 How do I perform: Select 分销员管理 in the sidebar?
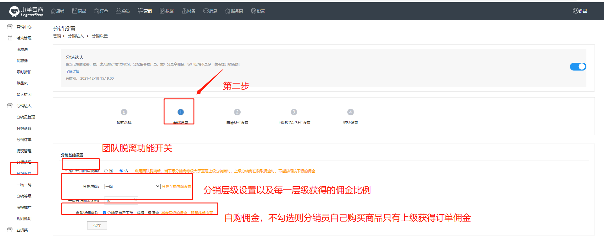tap(26, 117)
